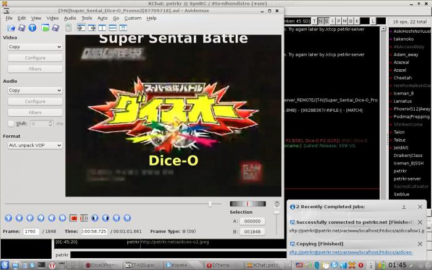Screen dimensions: 432x270
Task: Open the Go menu
Action: (116, 18)
